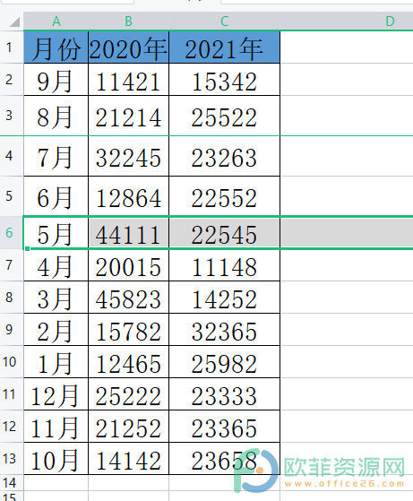Select row 4 header

[12, 156]
